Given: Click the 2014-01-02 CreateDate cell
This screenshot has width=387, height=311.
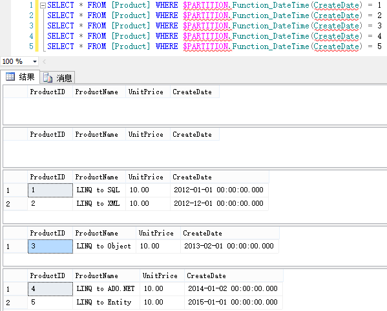Looking at the screenshot, I should [x=233, y=289].
